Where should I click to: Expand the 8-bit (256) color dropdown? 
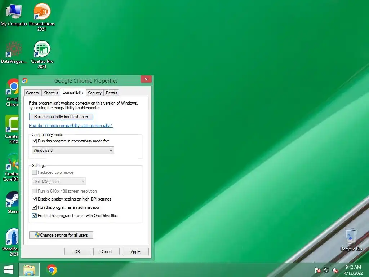[59, 181]
